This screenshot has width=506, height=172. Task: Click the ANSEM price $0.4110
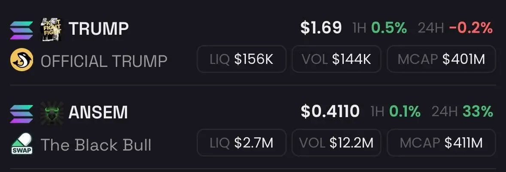coord(330,112)
